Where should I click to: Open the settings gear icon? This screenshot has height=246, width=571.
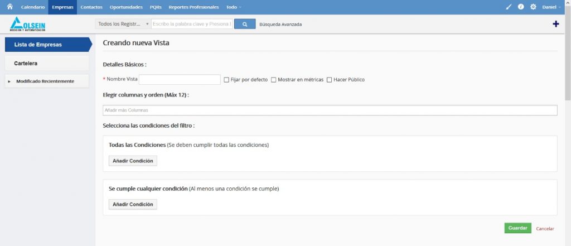(533, 7)
